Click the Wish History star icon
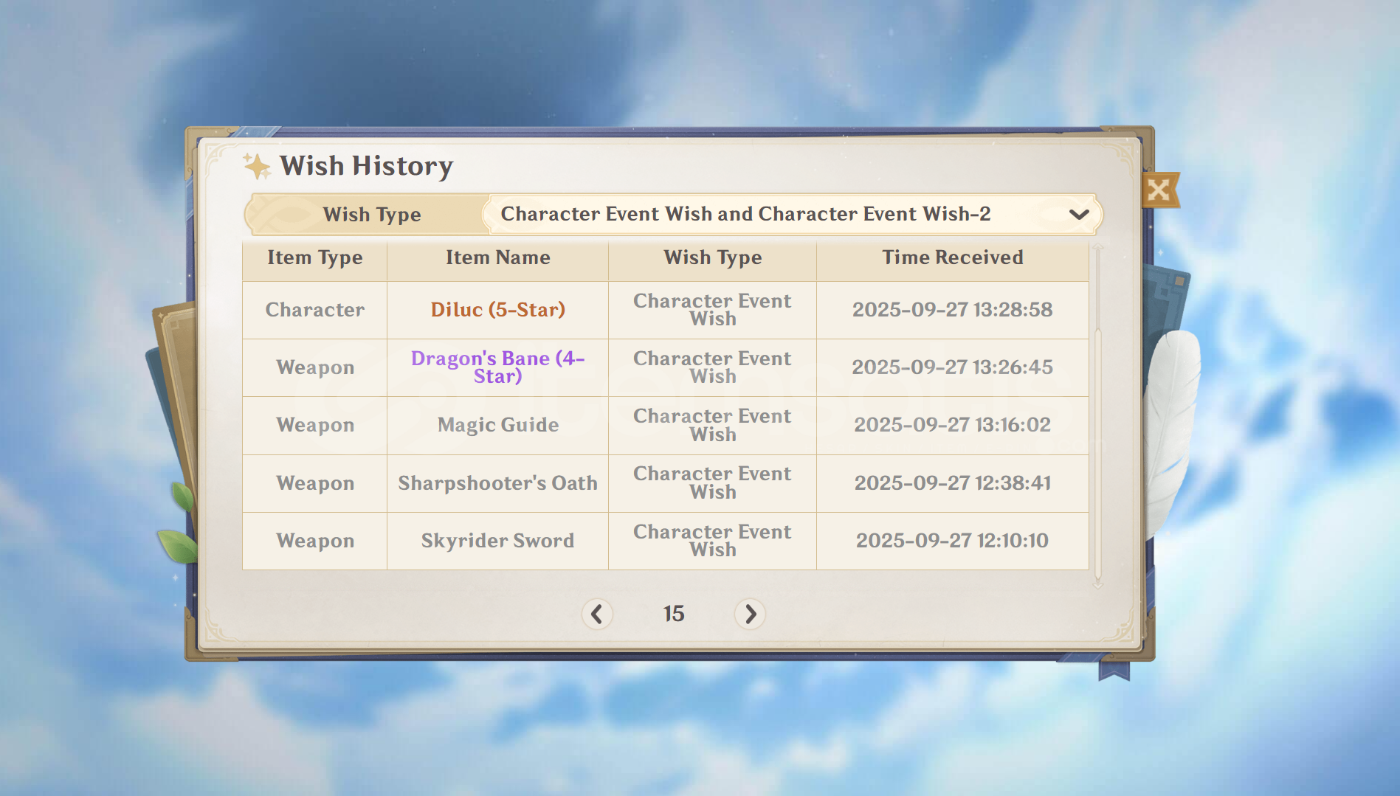The width and height of the screenshot is (1400, 796). point(257,166)
